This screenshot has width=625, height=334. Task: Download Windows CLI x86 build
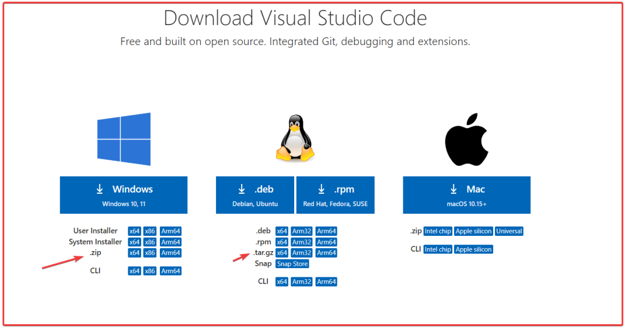150,271
